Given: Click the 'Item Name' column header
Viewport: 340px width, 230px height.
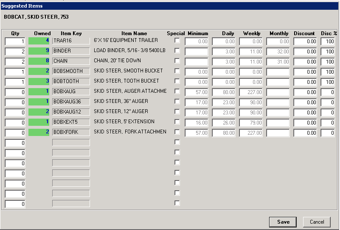Looking at the screenshot, I should point(134,33).
